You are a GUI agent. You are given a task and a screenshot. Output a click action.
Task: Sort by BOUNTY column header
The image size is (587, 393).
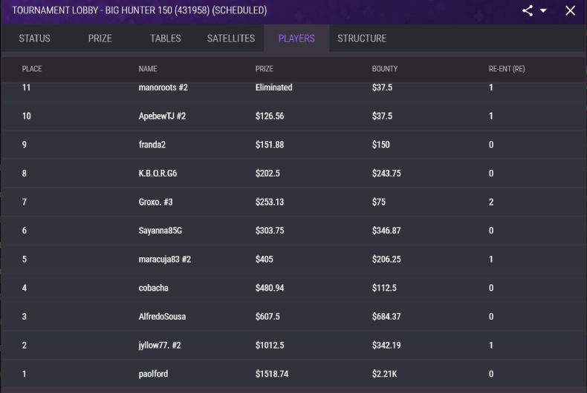384,69
